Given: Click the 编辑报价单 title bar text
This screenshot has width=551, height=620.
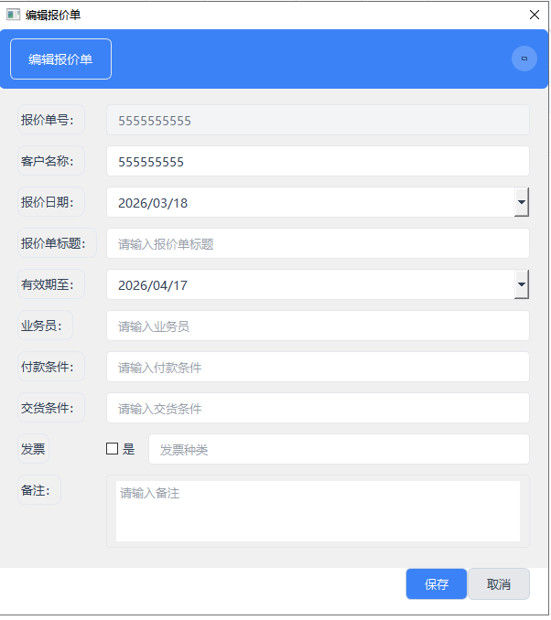Looking at the screenshot, I should point(53,15).
